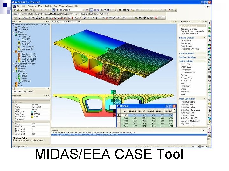Click the BC icon in the works tree

(16, 83)
